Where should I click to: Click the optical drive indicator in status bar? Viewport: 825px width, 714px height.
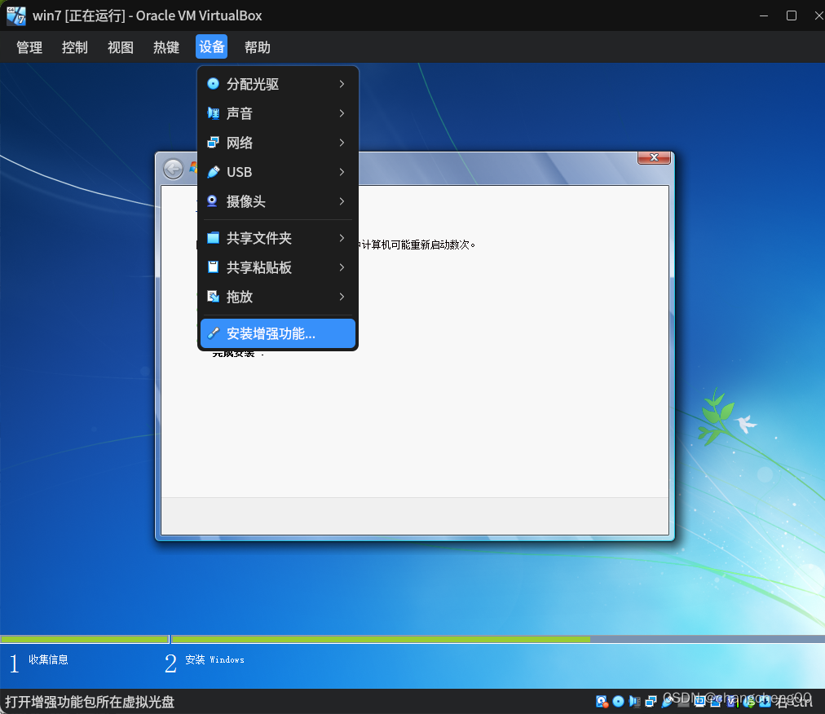(x=618, y=702)
